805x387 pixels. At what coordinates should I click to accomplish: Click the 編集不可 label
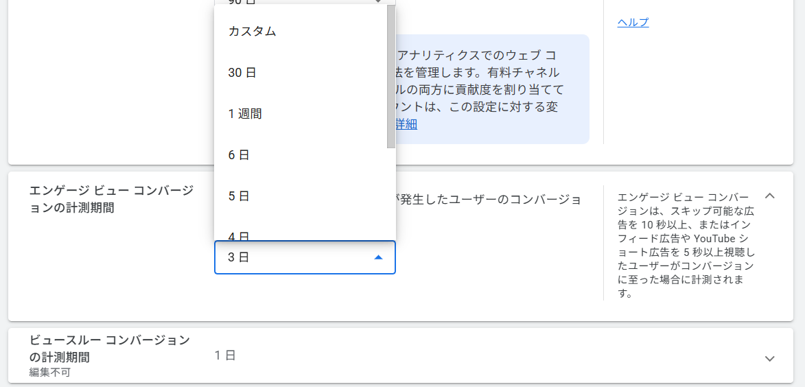pyautogui.click(x=50, y=372)
